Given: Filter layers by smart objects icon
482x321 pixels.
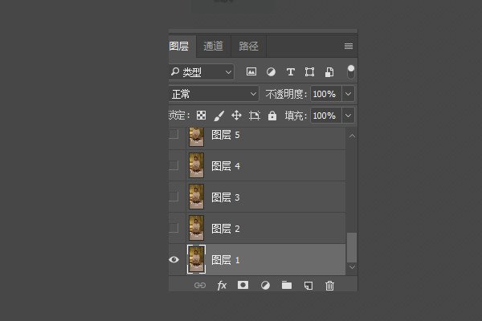Looking at the screenshot, I should (x=329, y=72).
